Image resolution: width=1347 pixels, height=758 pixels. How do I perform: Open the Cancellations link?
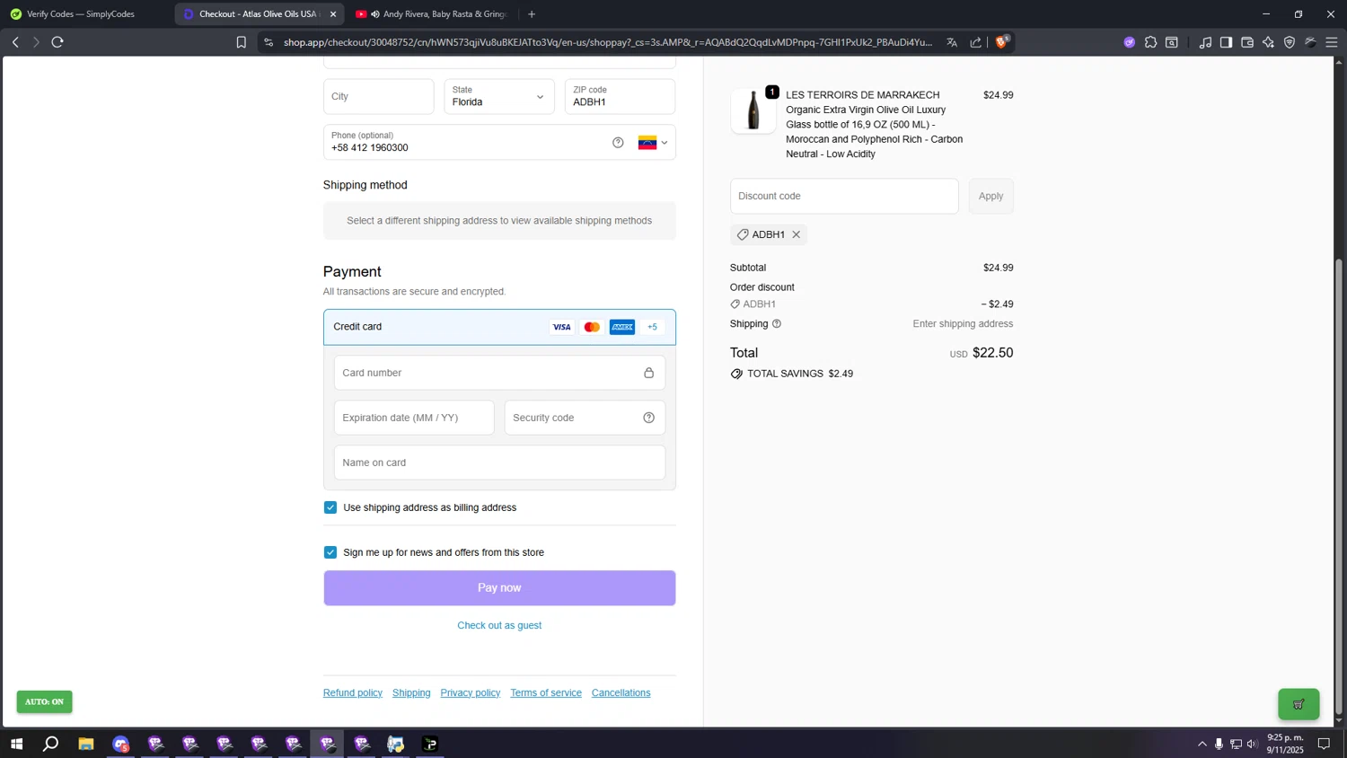point(621,693)
